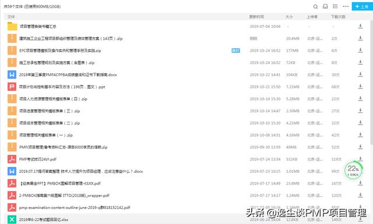Screen dimensions: 373x224
Task: Download the 196页 ppt file
Action: [x=360, y=87]
